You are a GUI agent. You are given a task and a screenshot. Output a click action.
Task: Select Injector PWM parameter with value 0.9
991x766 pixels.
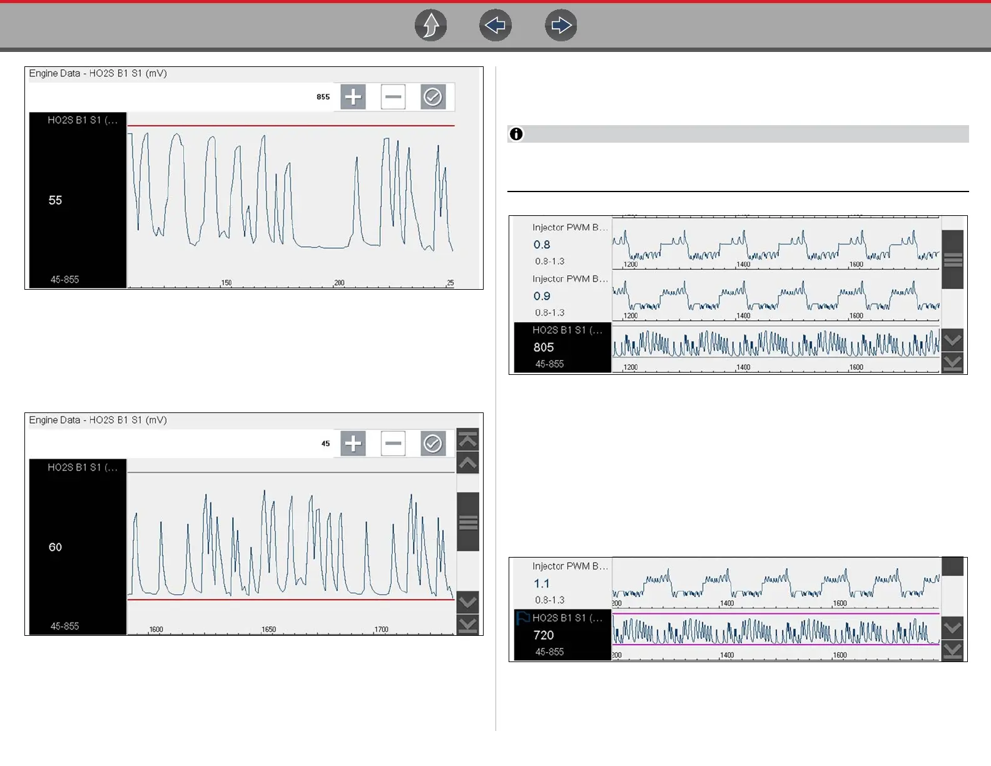(x=562, y=295)
